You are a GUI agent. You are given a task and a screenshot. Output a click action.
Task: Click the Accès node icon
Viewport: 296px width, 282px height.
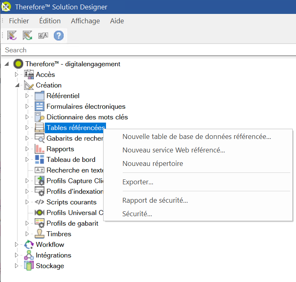tap(29, 74)
